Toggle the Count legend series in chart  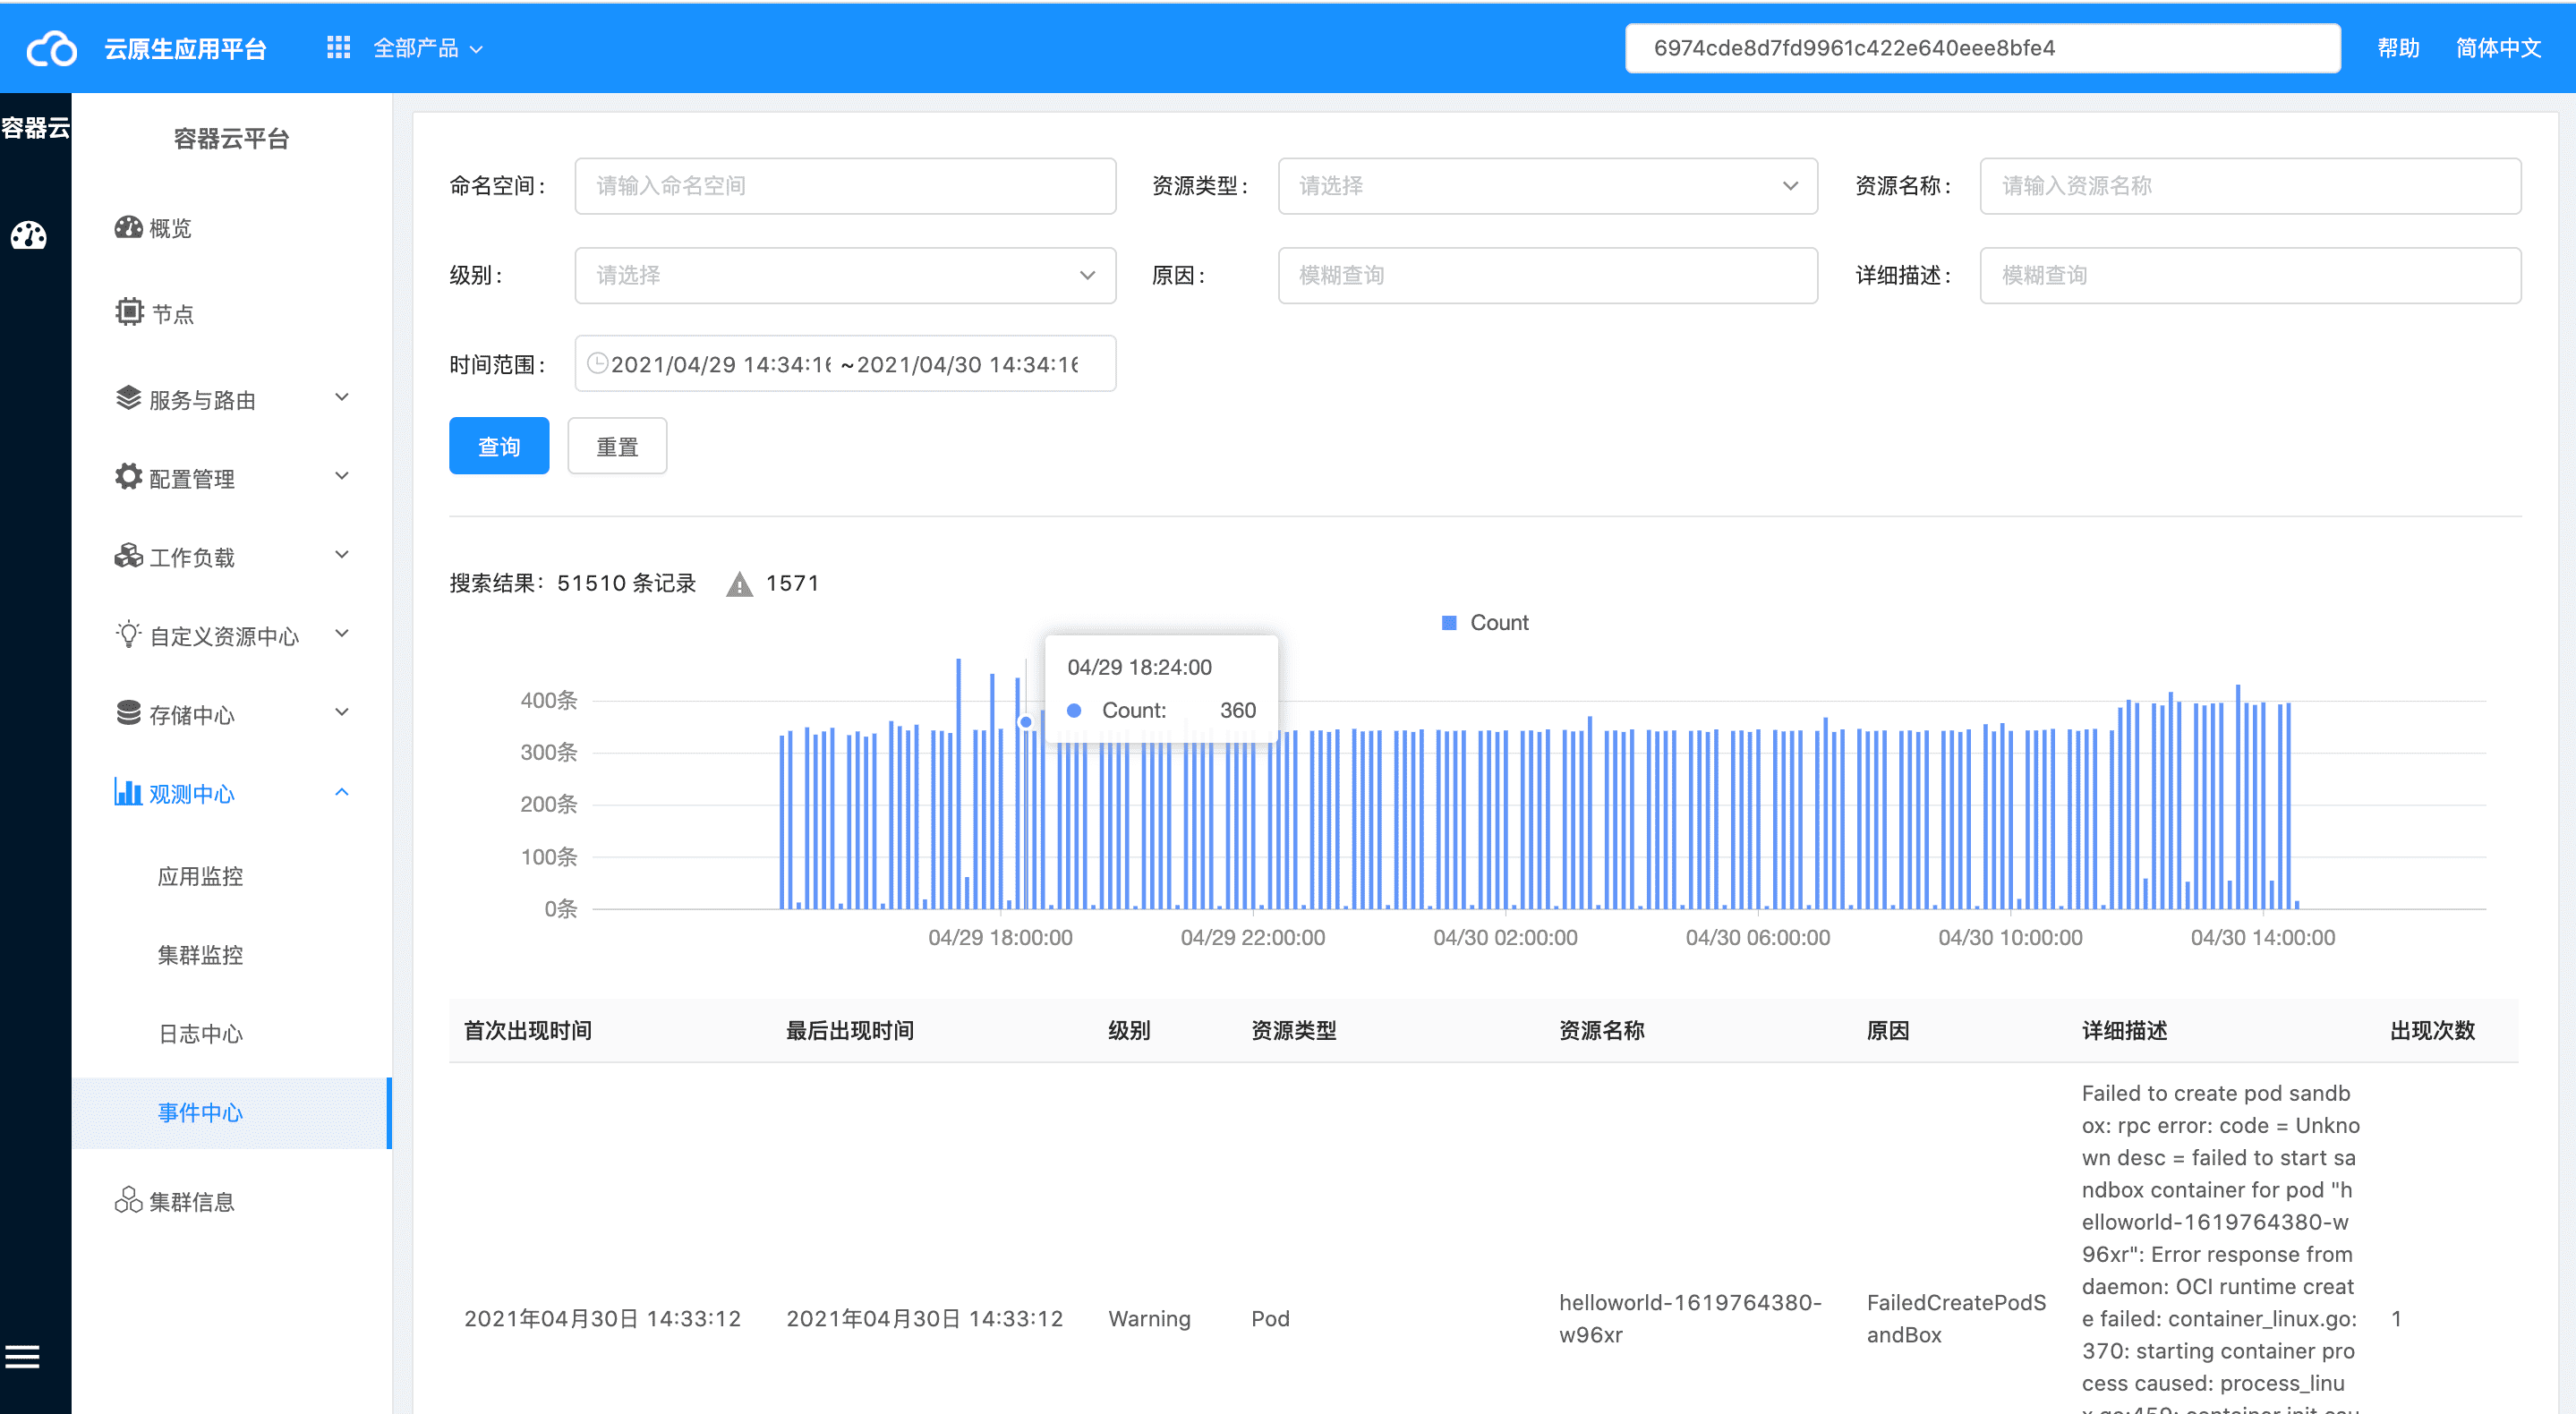click(1485, 623)
